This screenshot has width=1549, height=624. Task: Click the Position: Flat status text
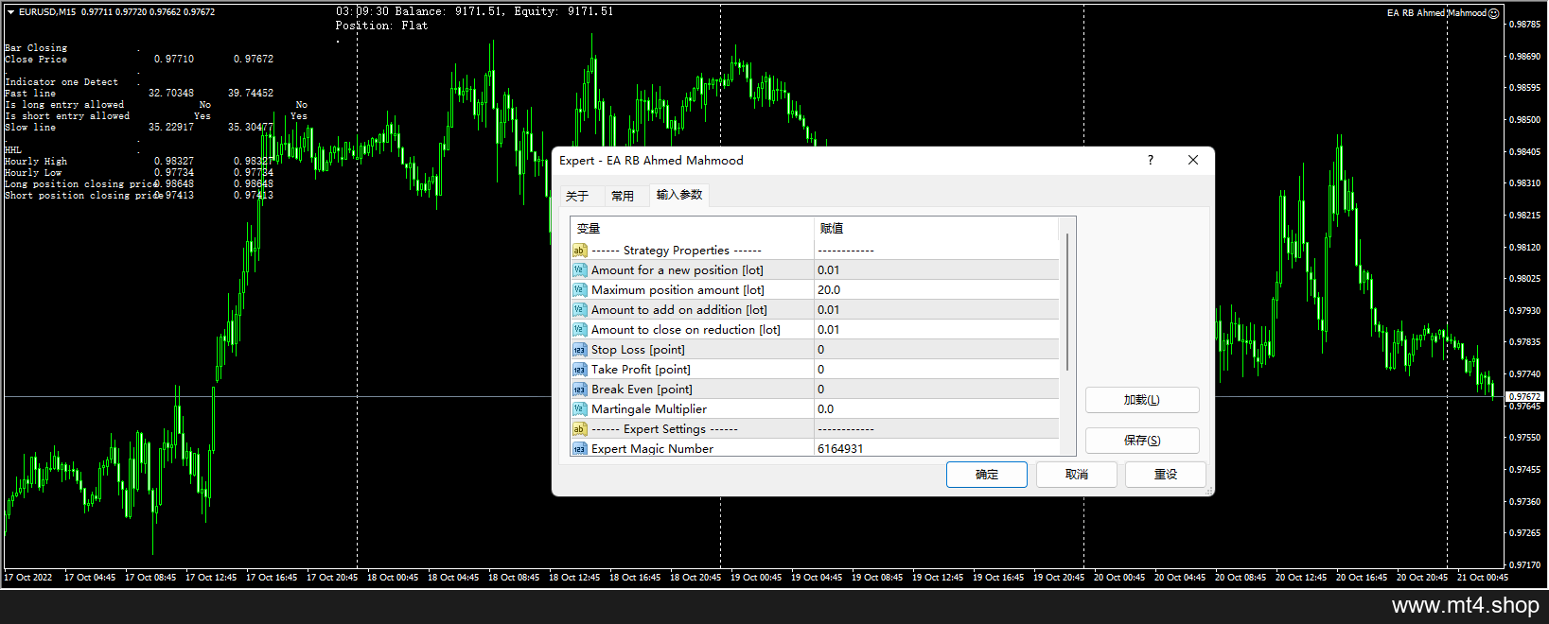(381, 26)
